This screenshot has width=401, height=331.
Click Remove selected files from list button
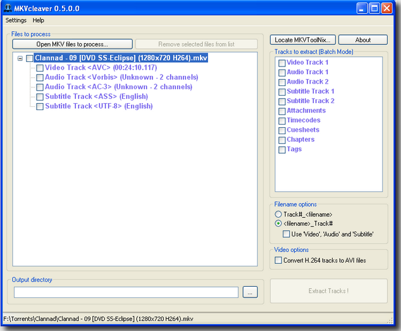tap(196, 44)
